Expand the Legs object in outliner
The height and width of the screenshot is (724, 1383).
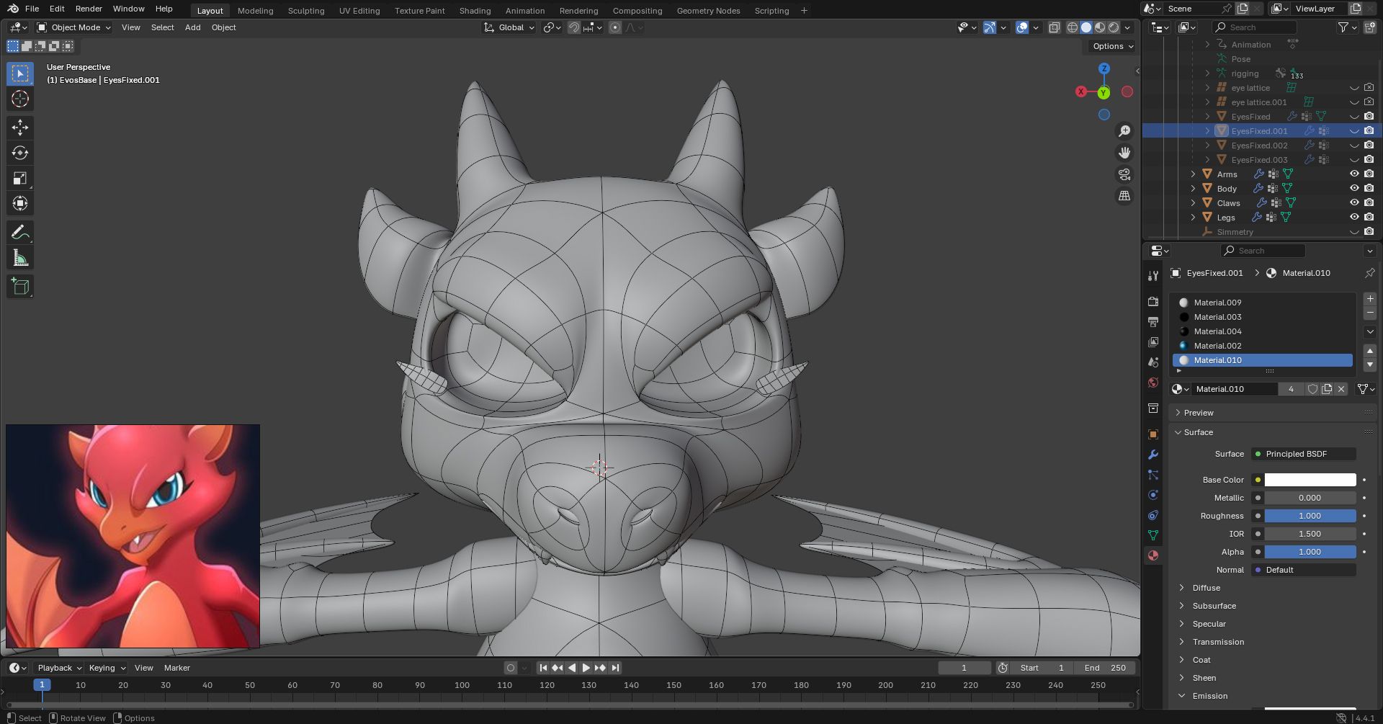[1193, 217]
